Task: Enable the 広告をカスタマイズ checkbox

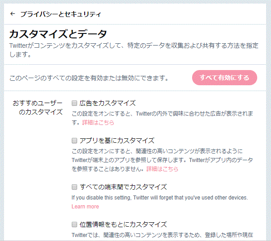Action: 74,103
